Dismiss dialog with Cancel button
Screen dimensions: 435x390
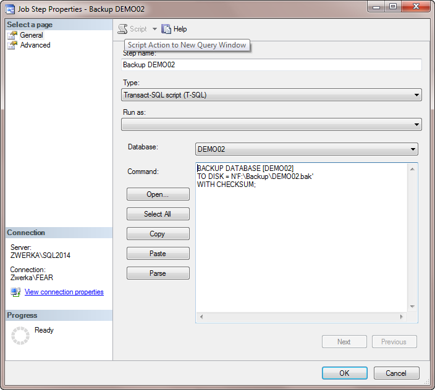[x=396, y=373]
